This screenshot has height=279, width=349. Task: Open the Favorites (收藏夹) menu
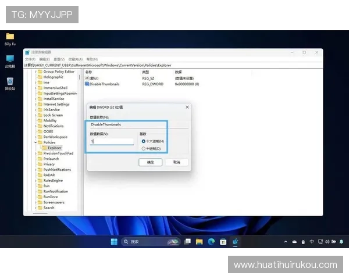coord(76,59)
